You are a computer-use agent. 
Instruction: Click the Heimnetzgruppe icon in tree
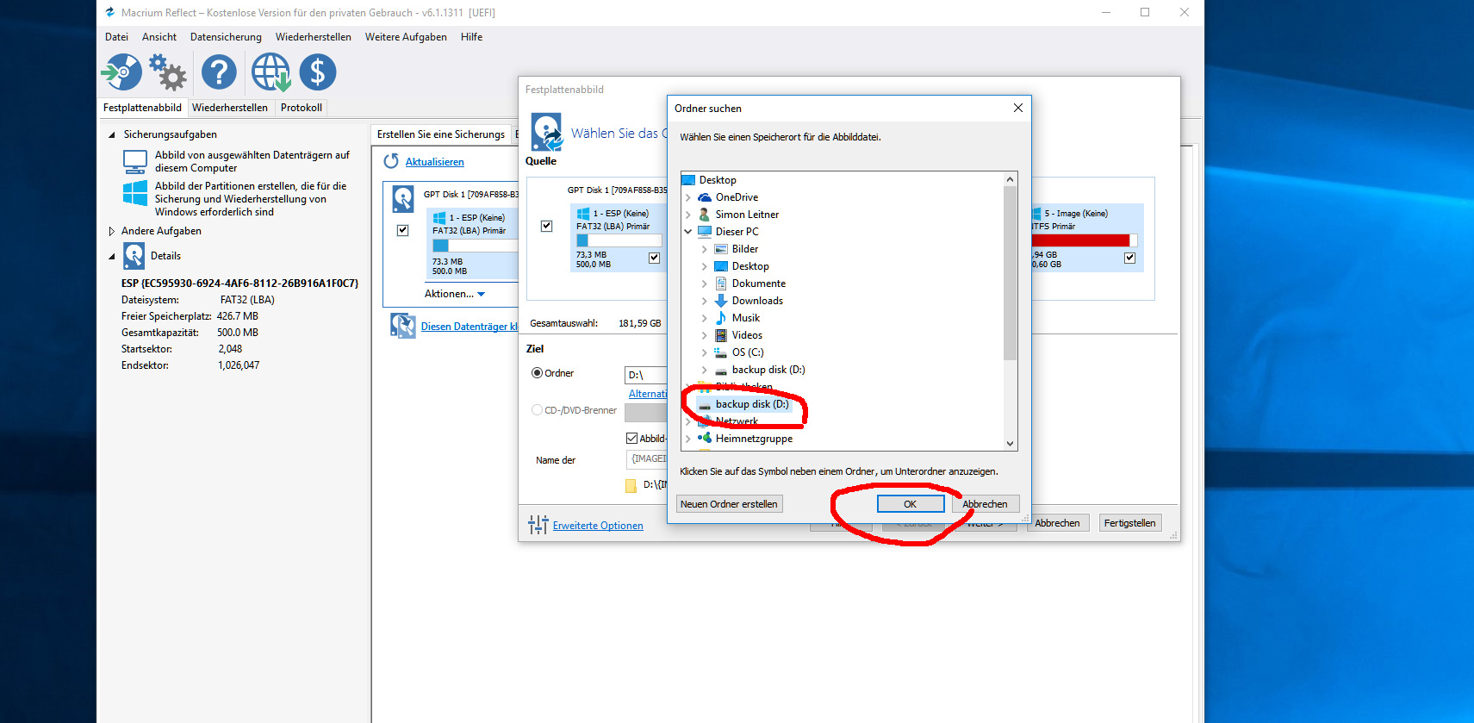coord(705,438)
